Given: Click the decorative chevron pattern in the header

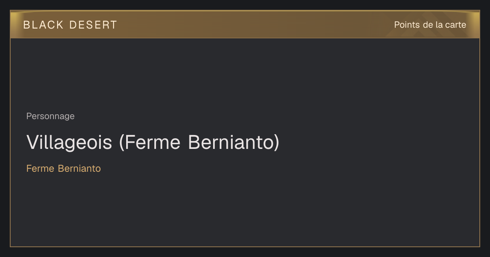Looking at the screenshot, I should click(421, 29).
